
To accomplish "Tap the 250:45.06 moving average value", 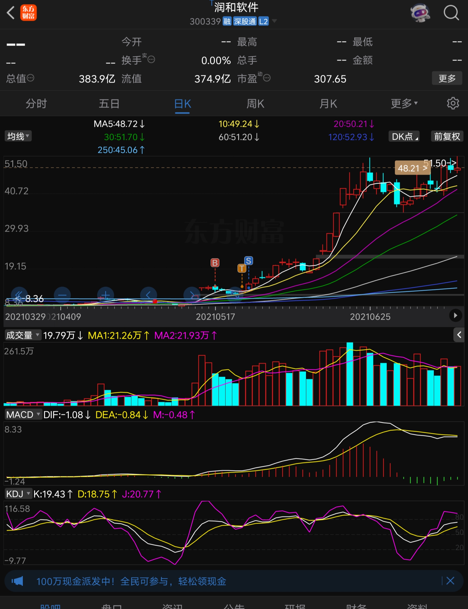I will click(121, 150).
